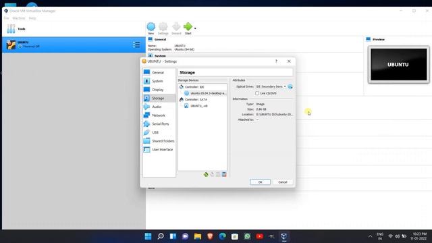Open the Optical Drive IDE Secondary dropdown
The height and width of the screenshot is (243, 432).
(271, 86)
